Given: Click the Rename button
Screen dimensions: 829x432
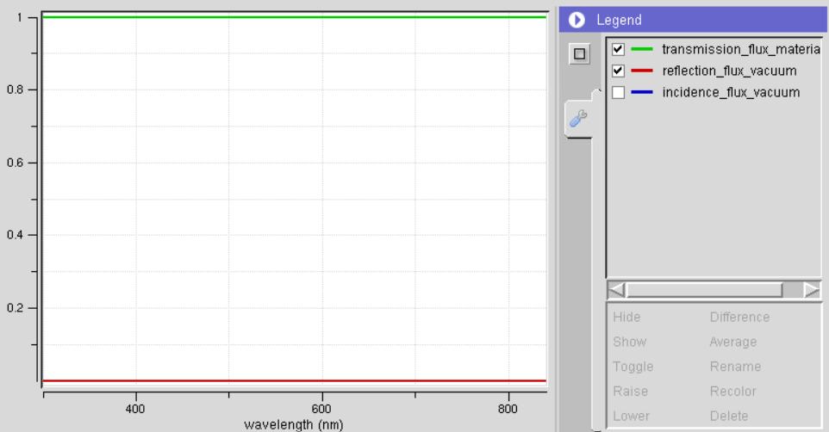Looking at the screenshot, I should tap(735, 367).
